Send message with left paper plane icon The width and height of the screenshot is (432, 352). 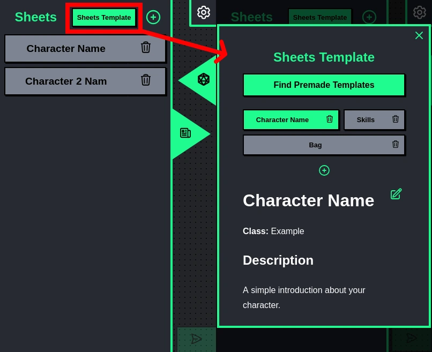[x=197, y=339]
